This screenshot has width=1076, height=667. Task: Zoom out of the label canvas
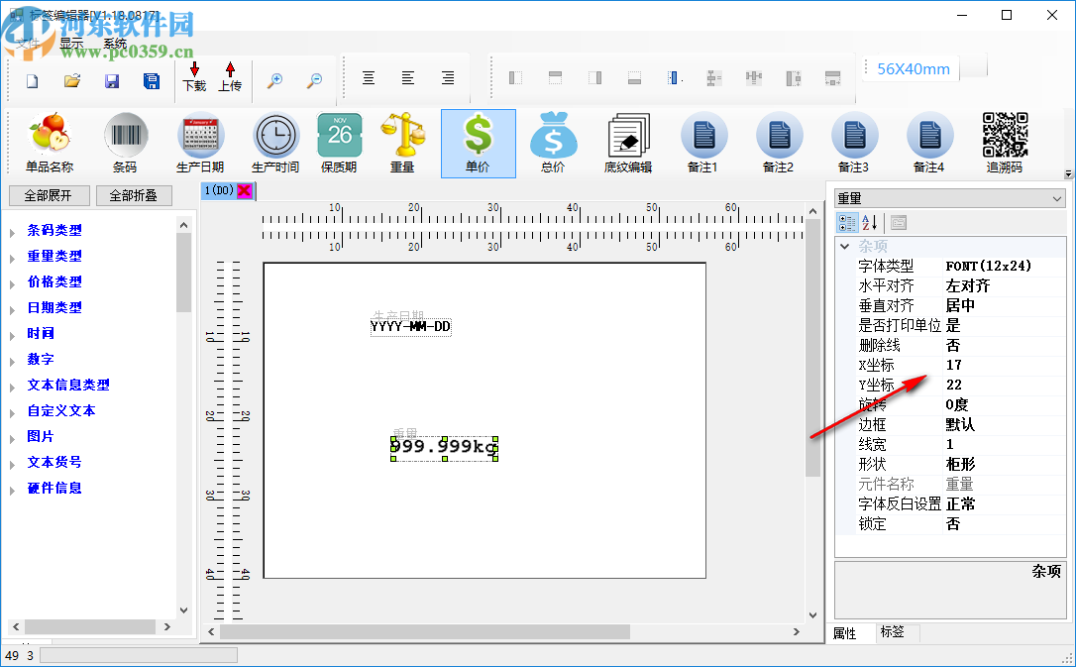pos(314,80)
